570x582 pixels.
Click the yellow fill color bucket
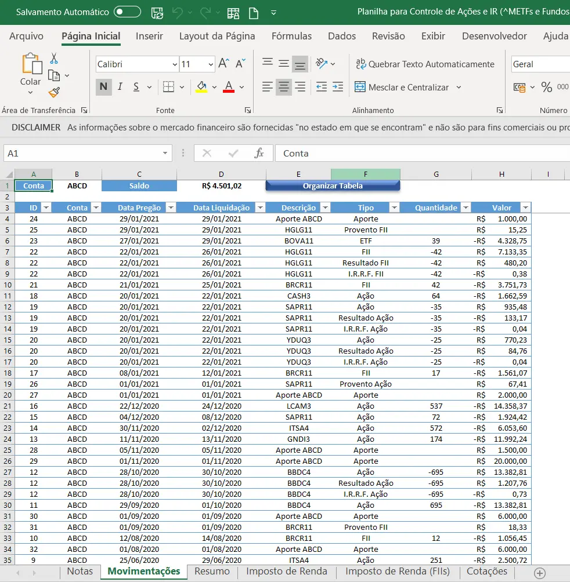(x=202, y=87)
